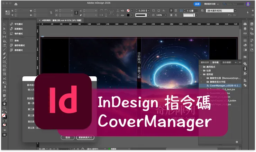The image size is (256, 152).
Task: Open the Layers panel icon in right dock
Action: 245,29
